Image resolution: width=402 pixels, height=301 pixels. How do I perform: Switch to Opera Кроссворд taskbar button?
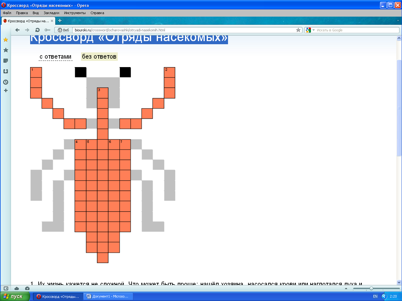(58, 296)
